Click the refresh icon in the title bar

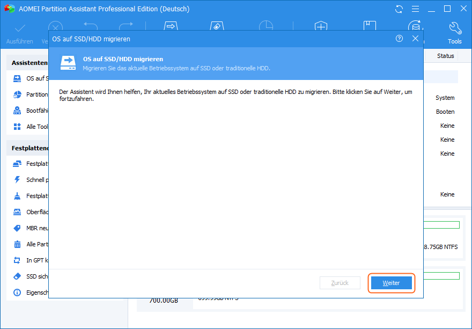(x=399, y=9)
